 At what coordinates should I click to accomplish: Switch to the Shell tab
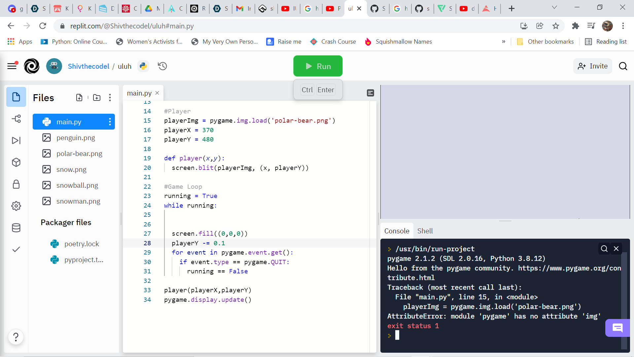(425, 231)
